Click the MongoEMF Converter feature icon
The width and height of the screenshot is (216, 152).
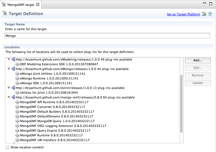point(17,107)
